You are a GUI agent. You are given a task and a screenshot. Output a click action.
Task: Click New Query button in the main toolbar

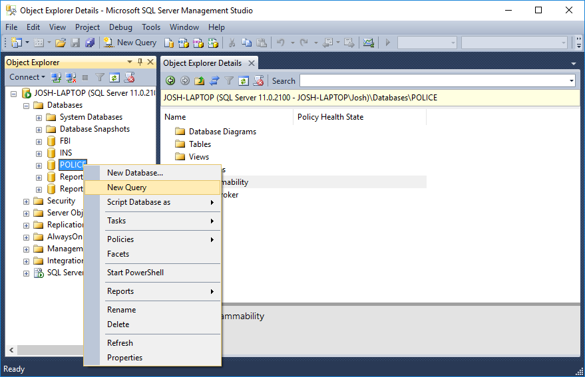tap(130, 43)
